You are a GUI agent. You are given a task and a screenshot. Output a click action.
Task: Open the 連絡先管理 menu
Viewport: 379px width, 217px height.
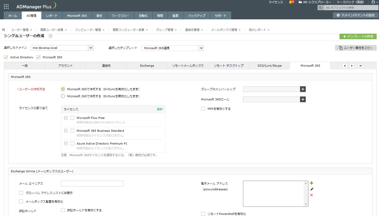[194, 30]
